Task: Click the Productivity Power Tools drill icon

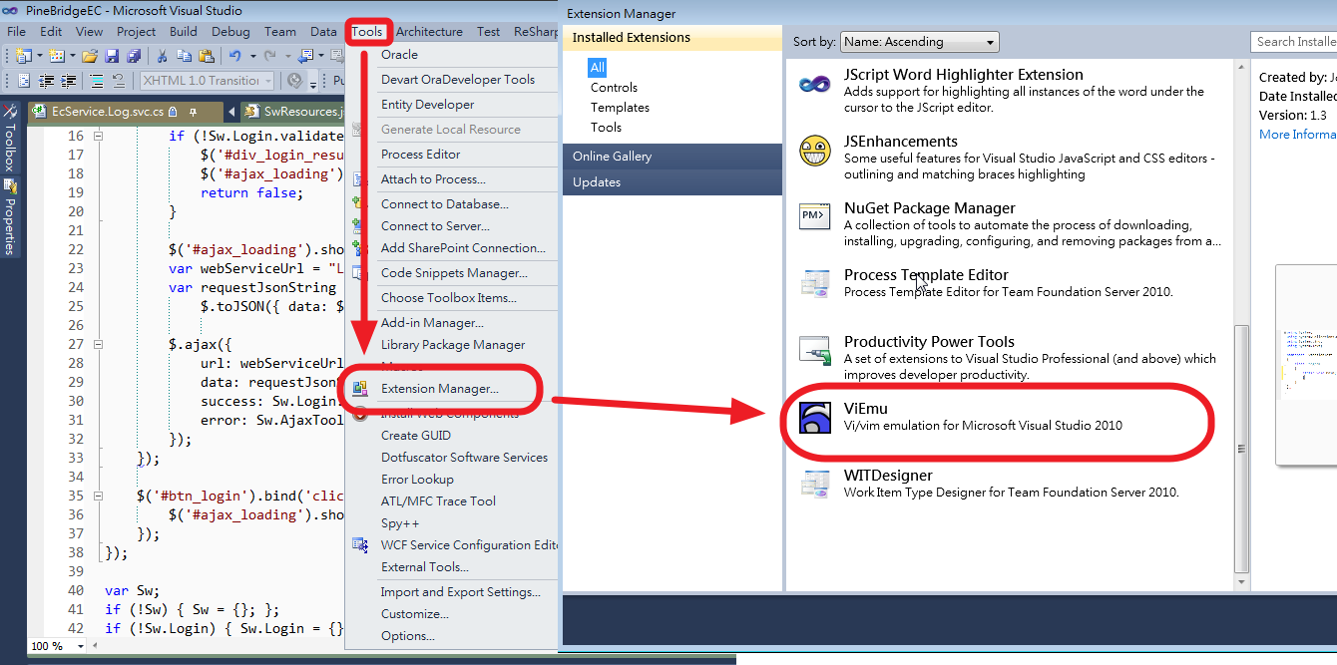Action: [815, 351]
